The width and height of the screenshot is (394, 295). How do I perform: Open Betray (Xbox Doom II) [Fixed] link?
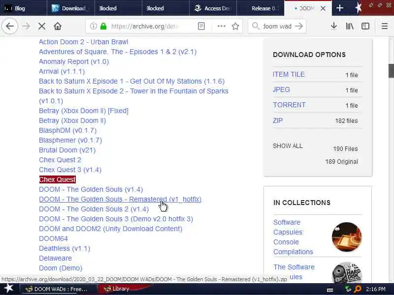click(x=84, y=111)
